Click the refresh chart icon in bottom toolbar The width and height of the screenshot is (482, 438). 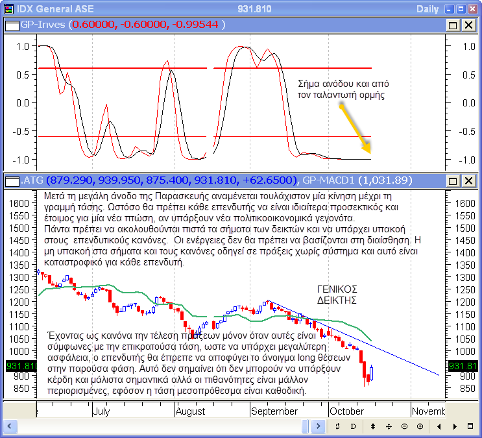pyautogui.click(x=338, y=426)
